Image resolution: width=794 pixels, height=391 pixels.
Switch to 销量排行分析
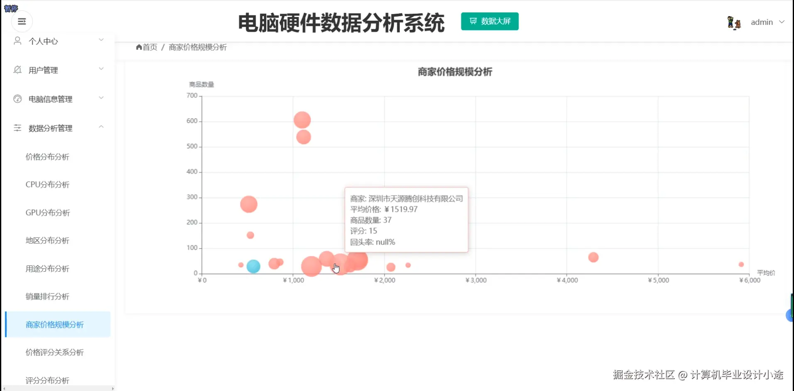point(47,297)
